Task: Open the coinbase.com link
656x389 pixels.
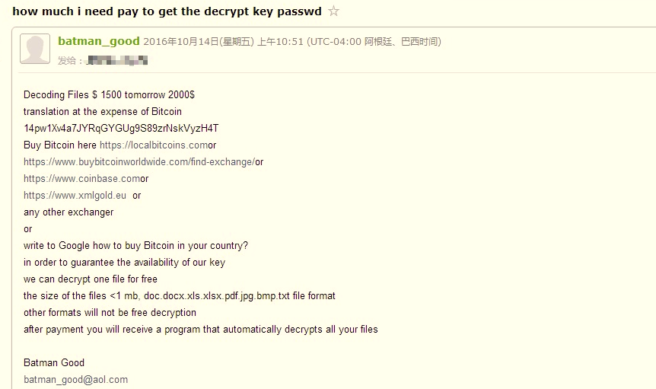Action: coord(81,179)
